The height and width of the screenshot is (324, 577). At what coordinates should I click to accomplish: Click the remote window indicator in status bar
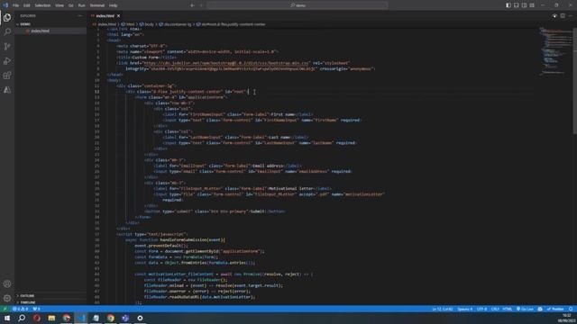[x=5, y=309]
